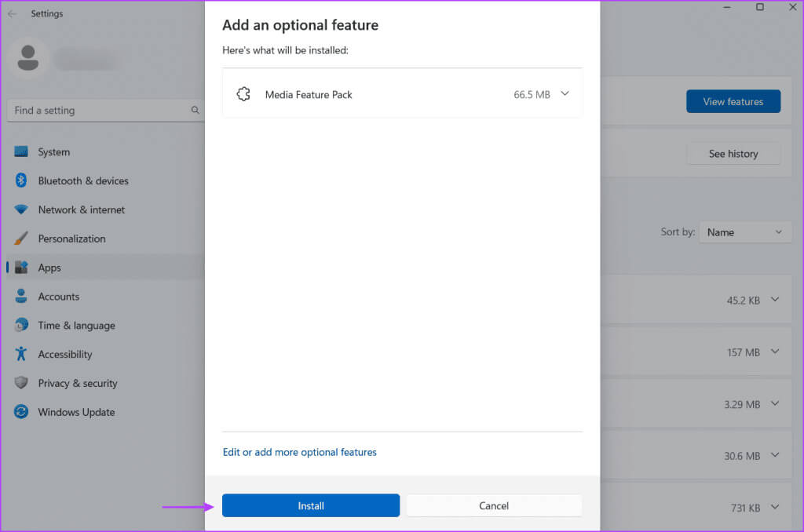This screenshot has width=804, height=532.
Task: Expand the 30.6 MB feature row
Action: tap(775, 455)
